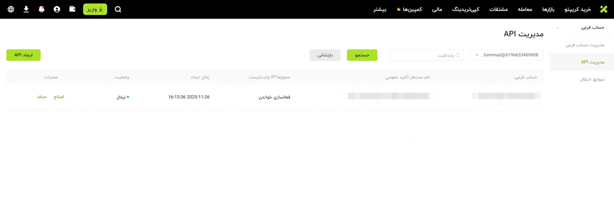Click the app download icon

[26, 9]
